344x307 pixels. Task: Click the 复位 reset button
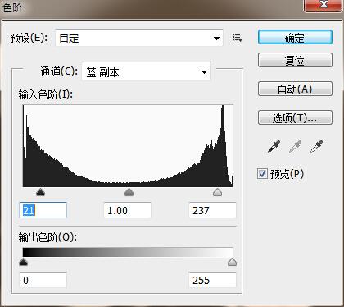point(295,60)
